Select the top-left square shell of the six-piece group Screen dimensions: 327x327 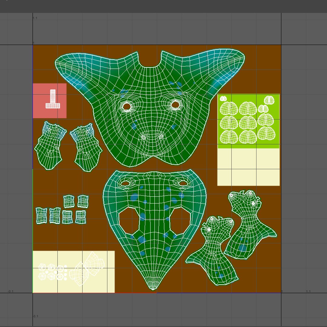(69, 201)
